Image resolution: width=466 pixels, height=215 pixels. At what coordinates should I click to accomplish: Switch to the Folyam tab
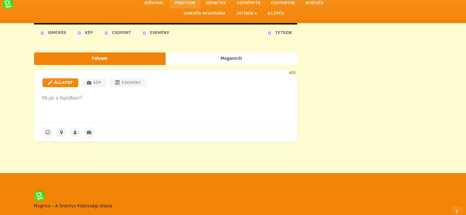coord(100,58)
